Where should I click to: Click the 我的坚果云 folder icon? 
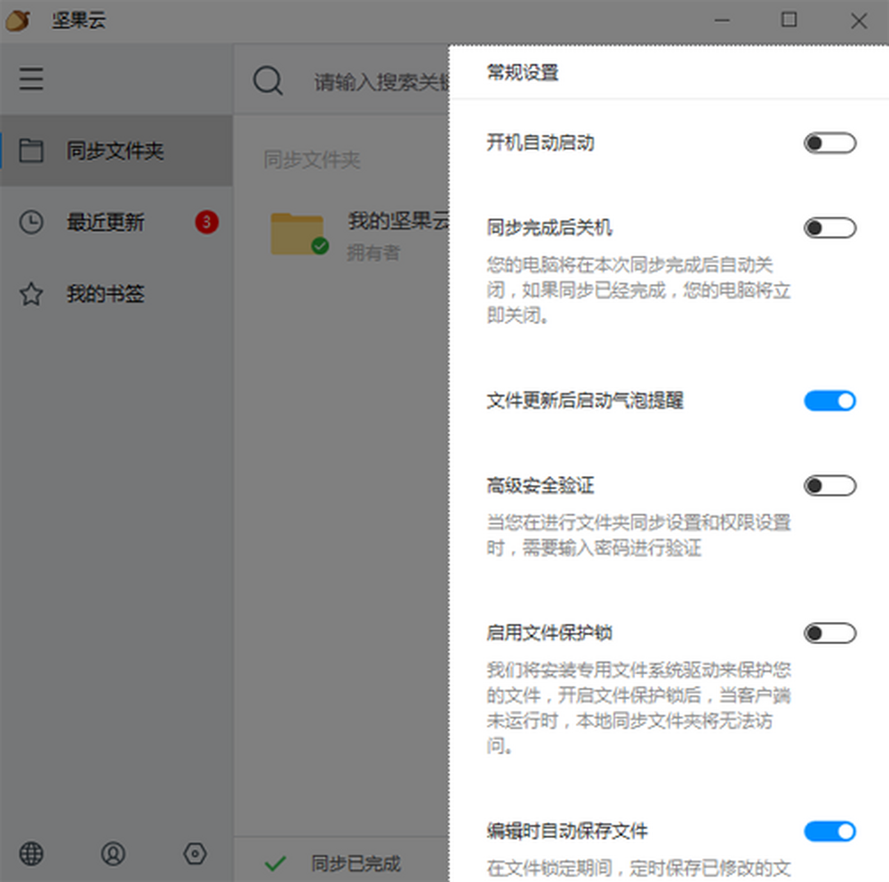298,234
